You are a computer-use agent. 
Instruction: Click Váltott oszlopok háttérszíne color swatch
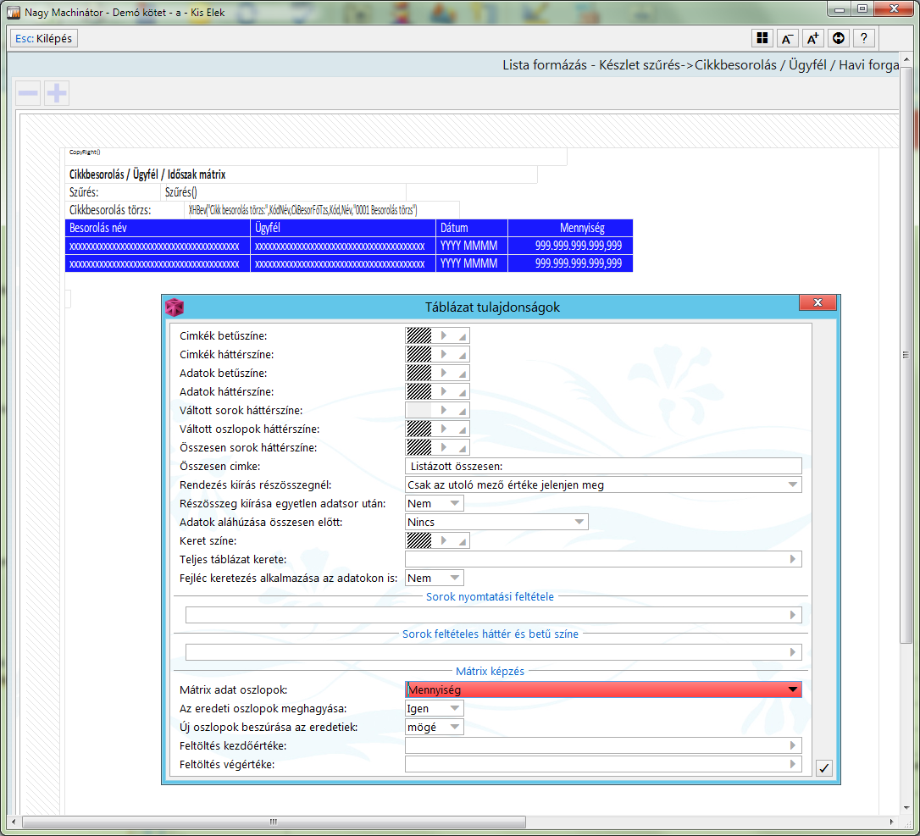(x=419, y=429)
